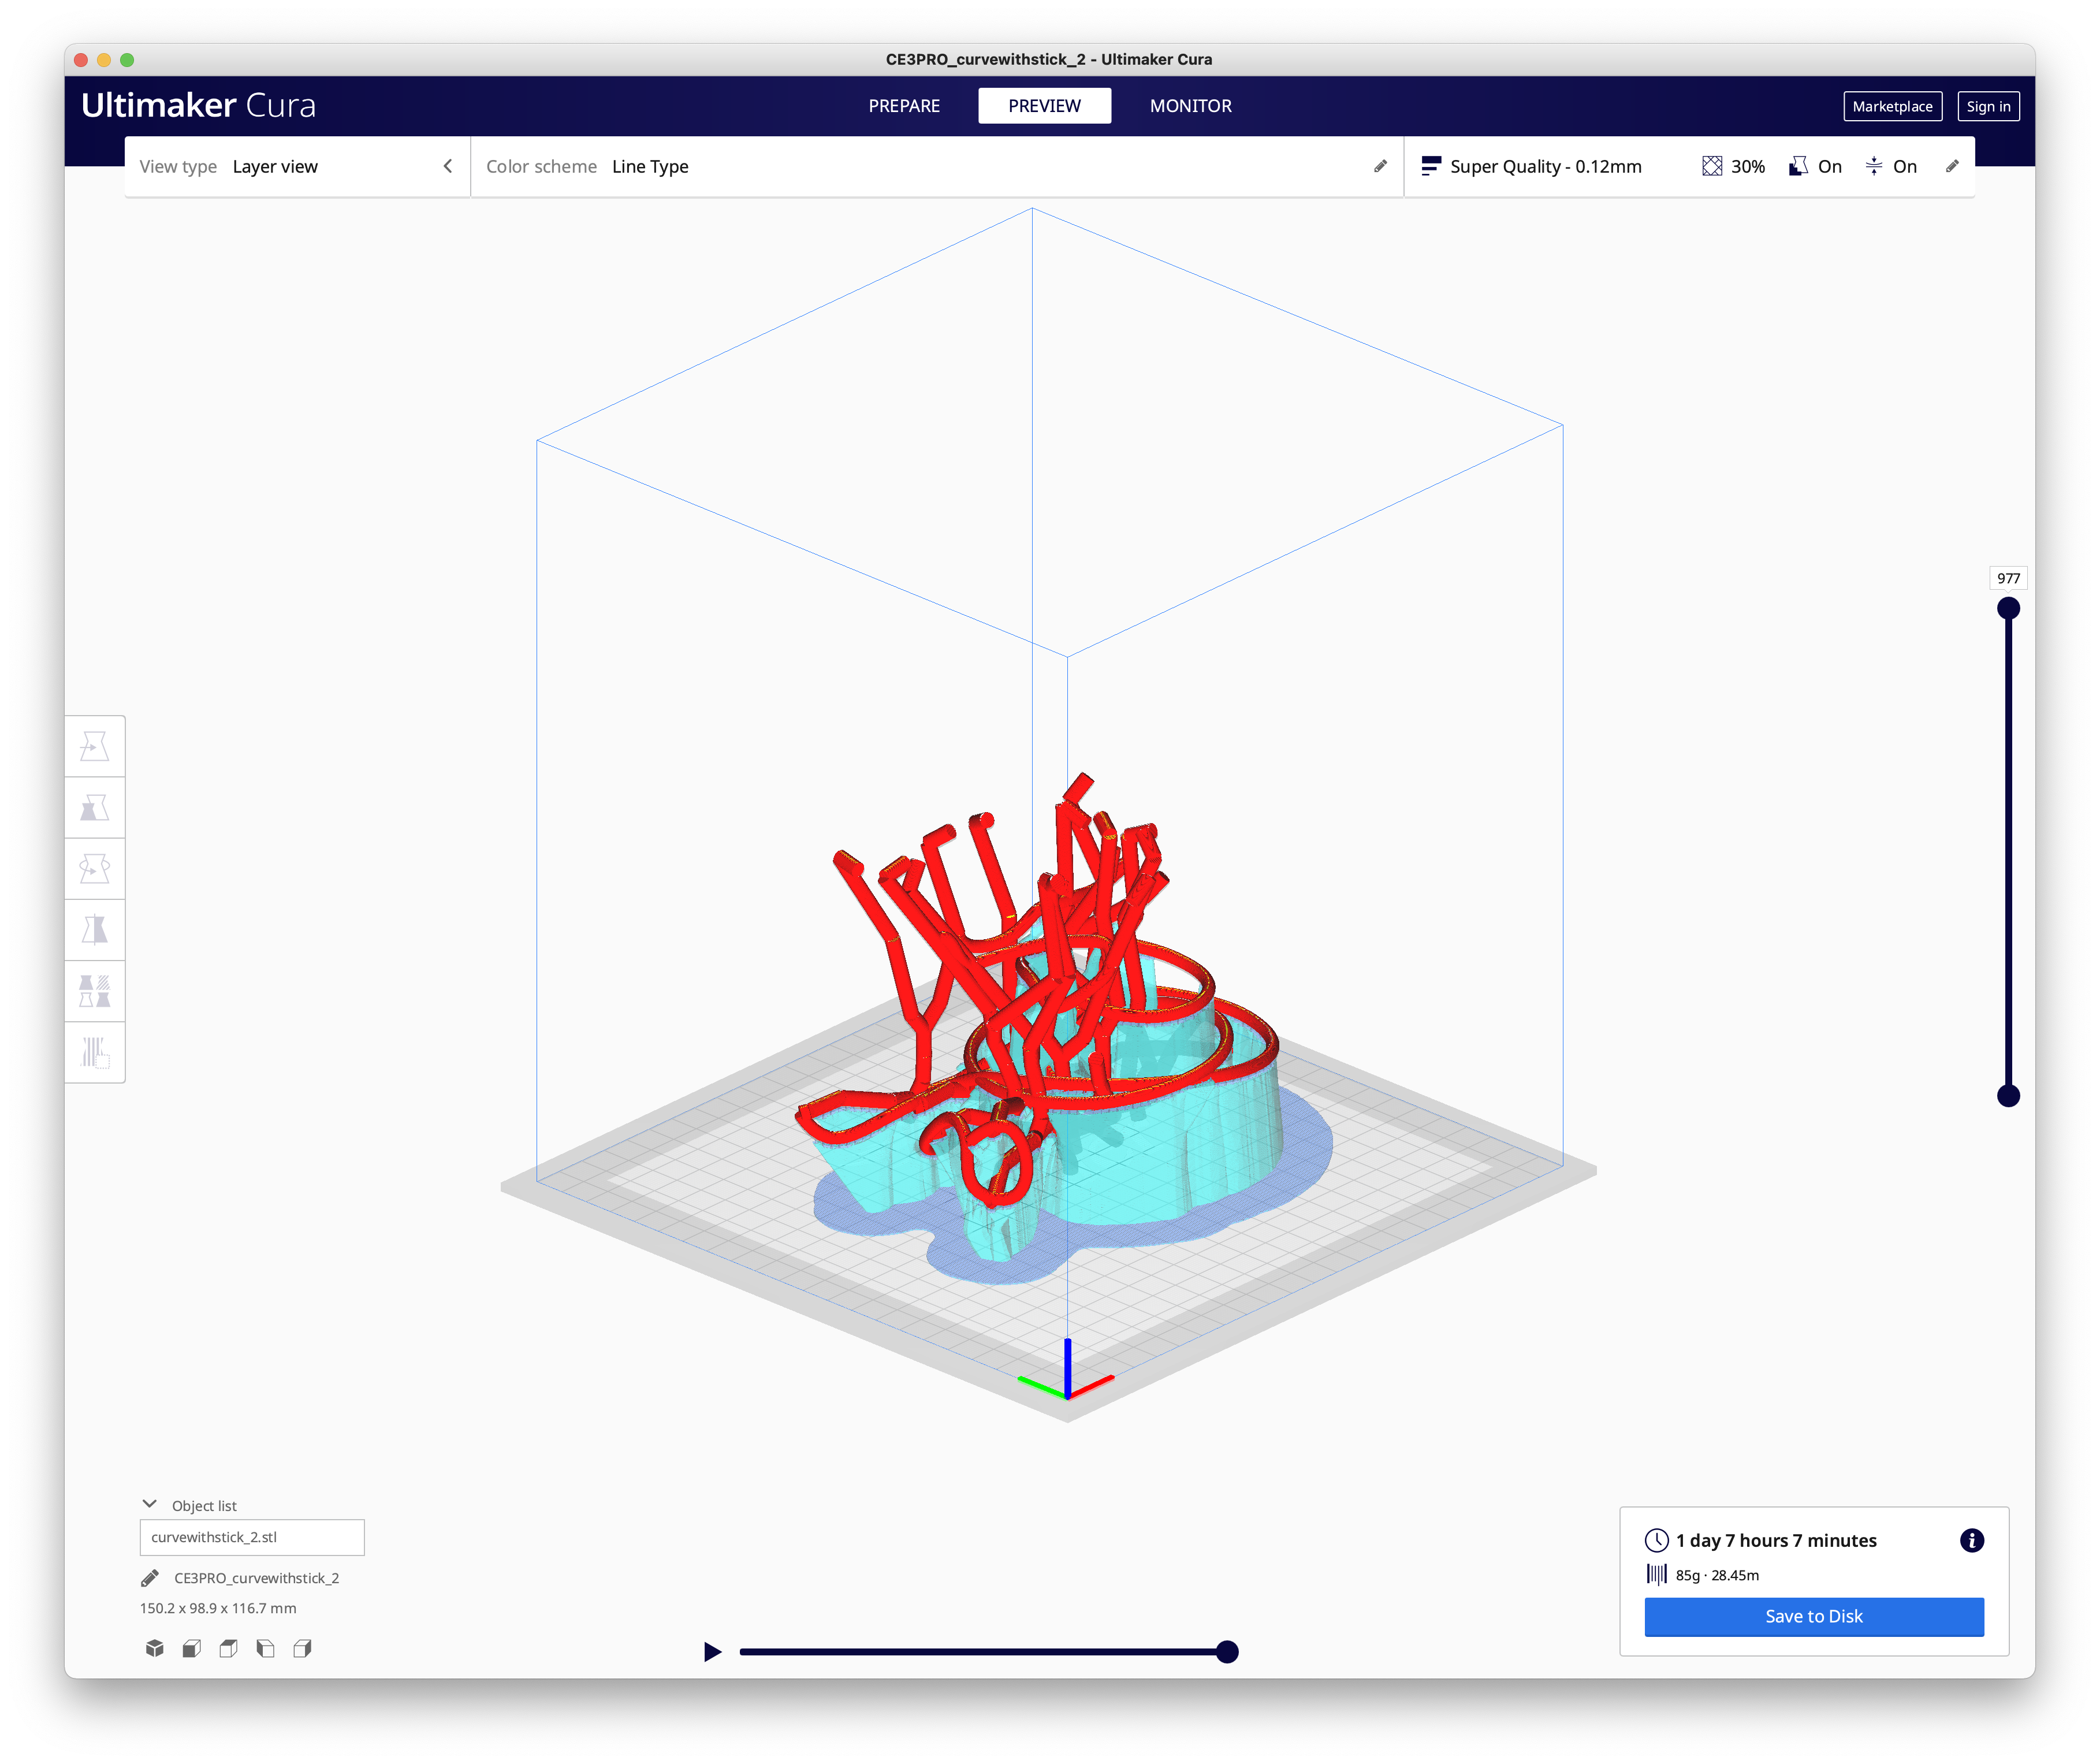This screenshot has height=1764, width=2100.
Task: Select the Move tool in the left toolbar
Action: pyautogui.click(x=95, y=747)
